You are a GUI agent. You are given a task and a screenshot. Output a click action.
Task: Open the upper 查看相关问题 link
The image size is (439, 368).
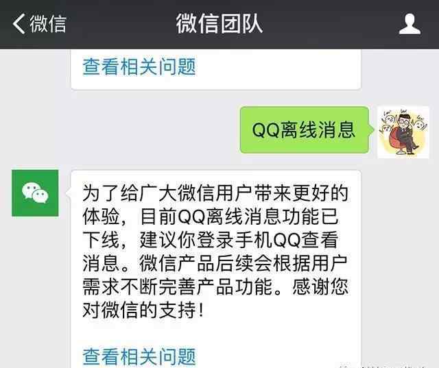(139, 67)
